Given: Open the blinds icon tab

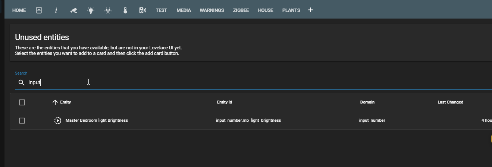Looking at the screenshot, I should click(39, 10).
